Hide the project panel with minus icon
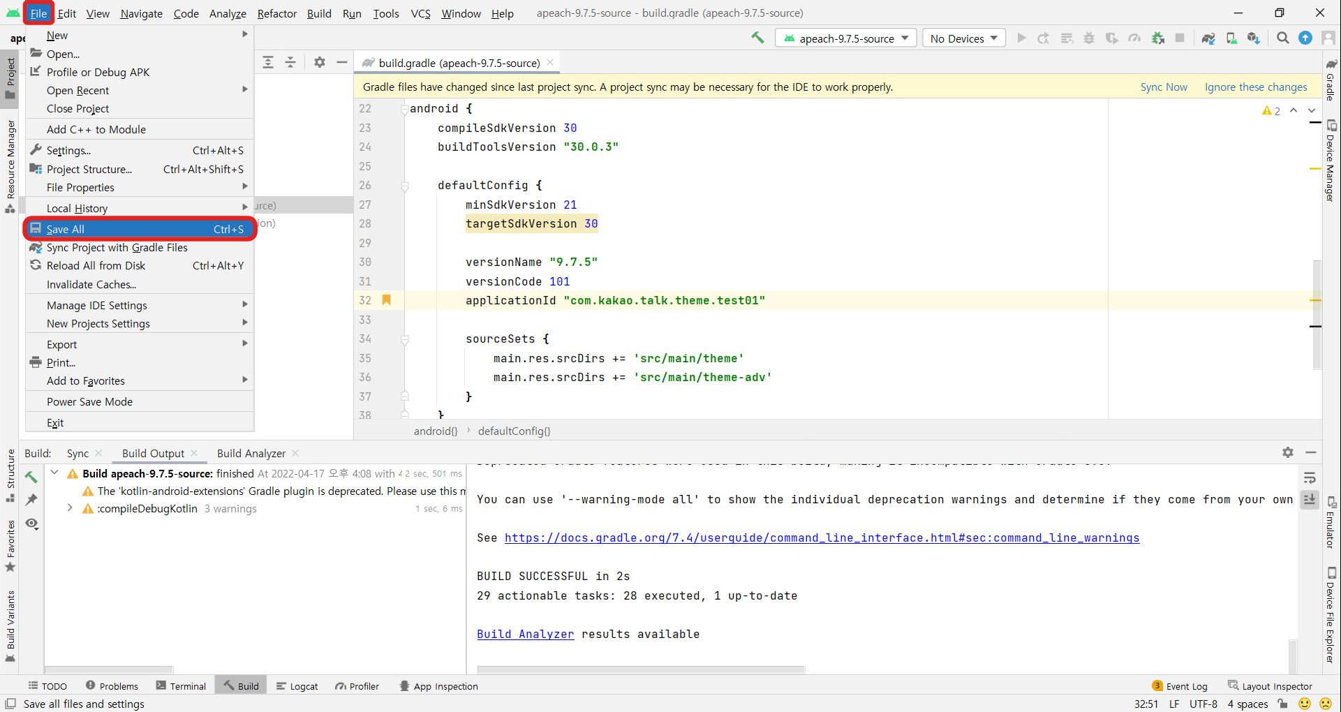This screenshot has height=712, width=1341. click(x=342, y=62)
